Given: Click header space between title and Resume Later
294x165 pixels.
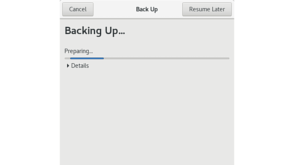Looking at the screenshot, I should point(170,9).
